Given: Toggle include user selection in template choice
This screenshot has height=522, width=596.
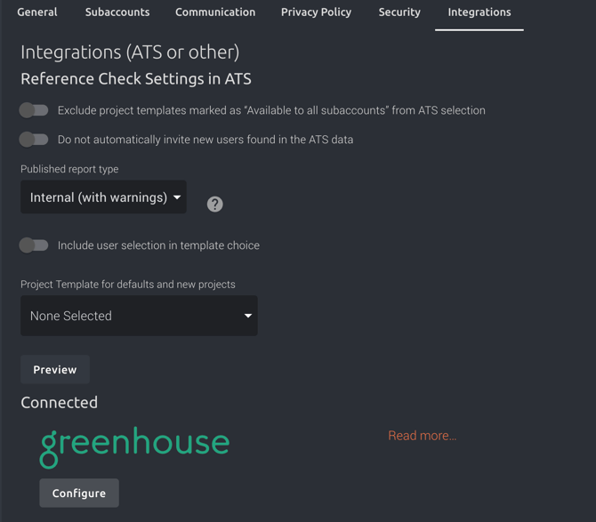Looking at the screenshot, I should click(34, 245).
